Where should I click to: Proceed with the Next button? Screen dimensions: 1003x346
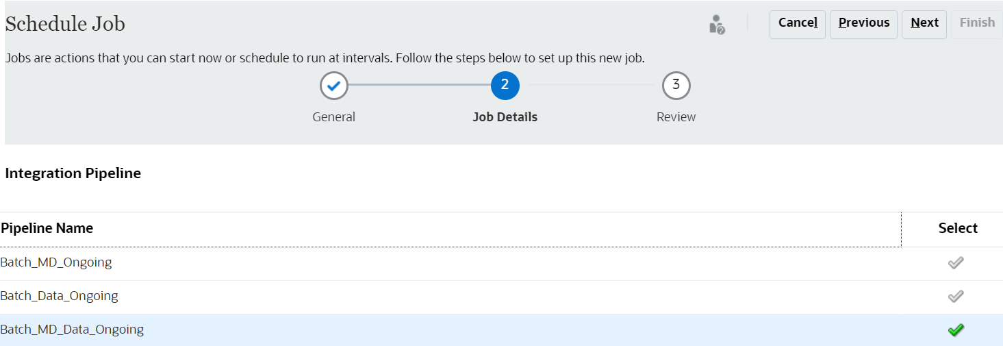pyautogui.click(x=924, y=23)
